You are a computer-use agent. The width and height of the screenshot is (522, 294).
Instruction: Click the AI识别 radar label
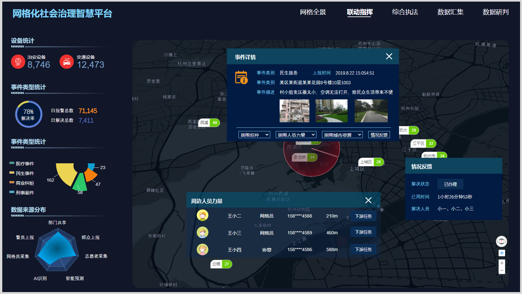pyautogui.click(x=40, y=279)
